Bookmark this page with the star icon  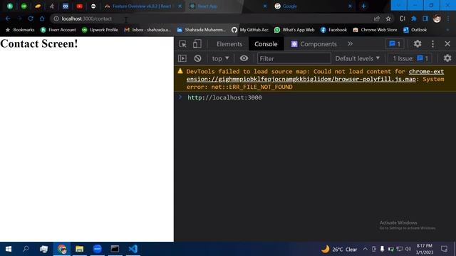coord(388,18)
